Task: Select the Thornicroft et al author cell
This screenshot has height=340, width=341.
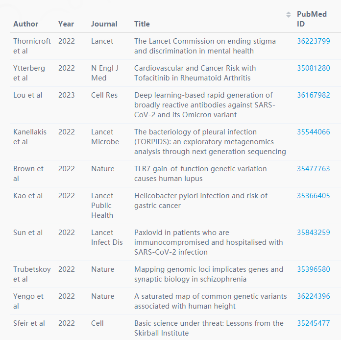Action: tap(32, 46)
